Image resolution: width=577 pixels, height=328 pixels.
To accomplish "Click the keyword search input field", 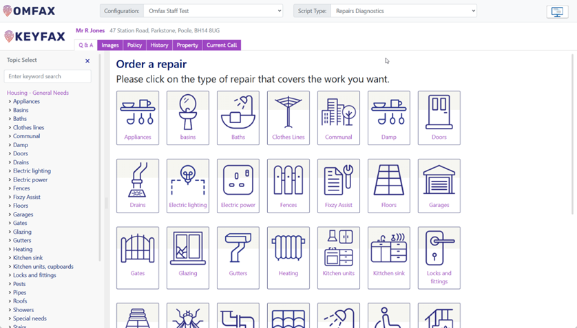I will pyautogui.click(x=47, y=76).
